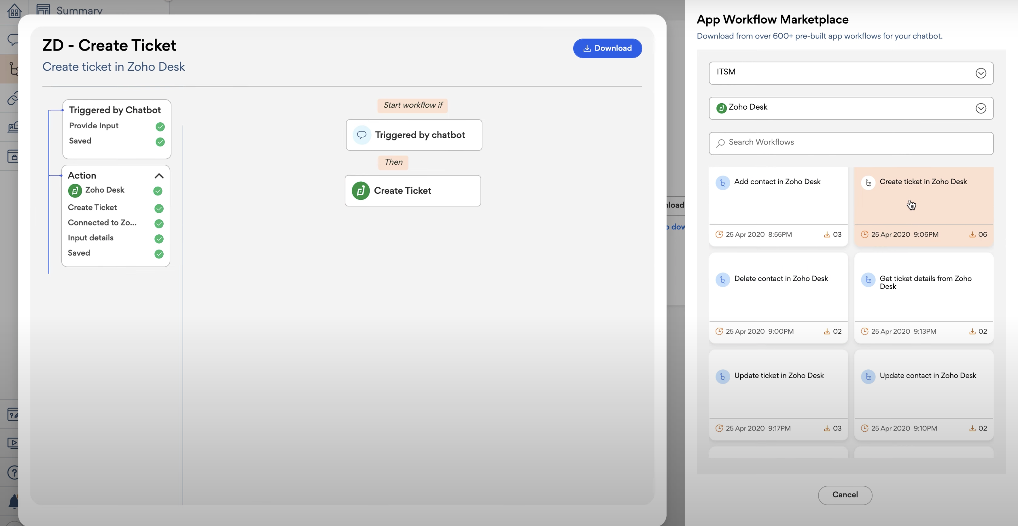Click the chat bubble icon in Triggered by chatbot node

(361, 135)
